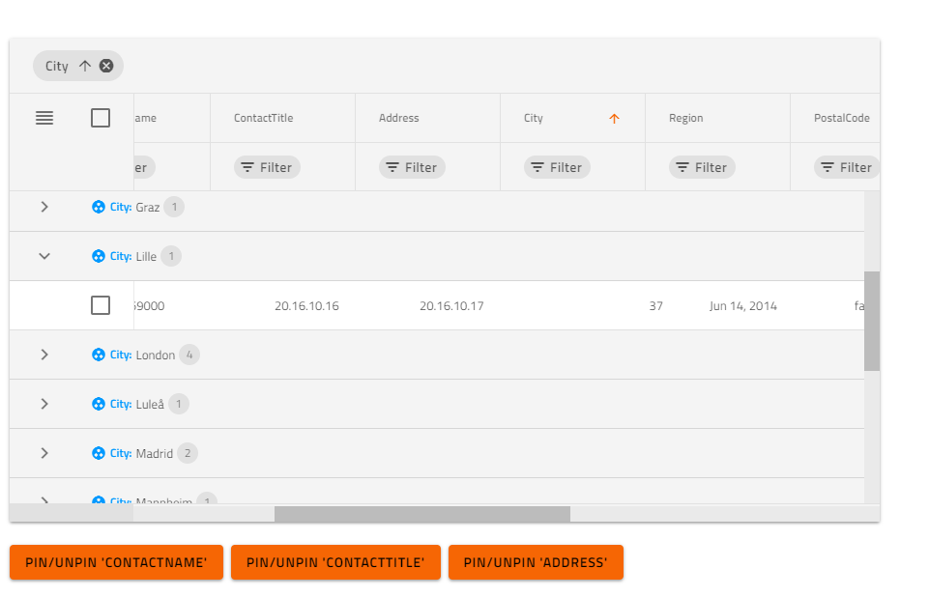Select the cell containing 37
This screenshot has width=929, height=597.
tap(655, 306)
